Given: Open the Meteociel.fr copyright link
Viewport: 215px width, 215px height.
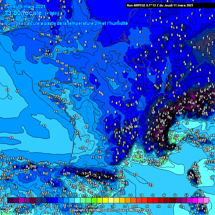Looking at the screenshot, I should (110, 210).
